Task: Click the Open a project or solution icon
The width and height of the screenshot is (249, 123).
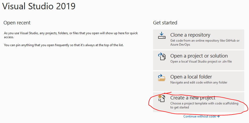Action: (x=162, y=57)
